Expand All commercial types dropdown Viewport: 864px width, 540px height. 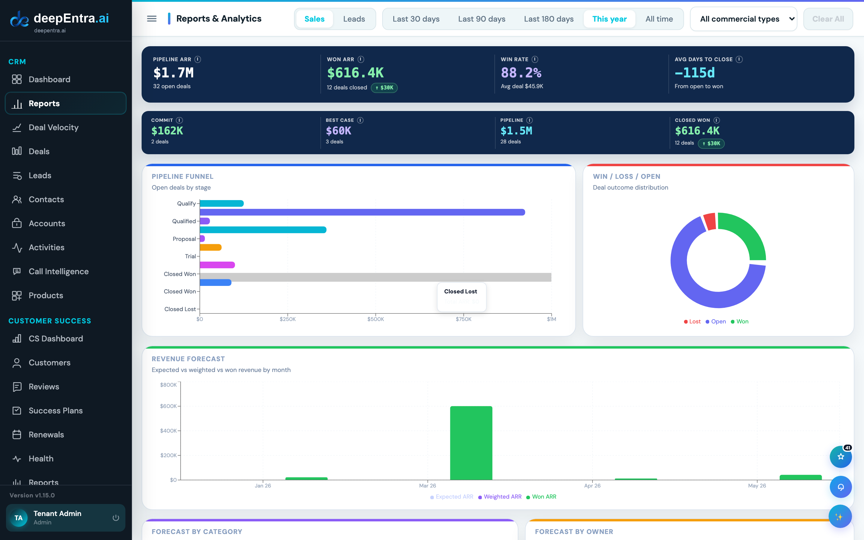[743, 19]
